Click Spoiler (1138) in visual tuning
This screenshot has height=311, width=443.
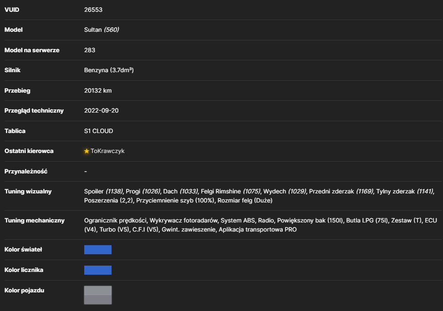click(x=103, y=191)
